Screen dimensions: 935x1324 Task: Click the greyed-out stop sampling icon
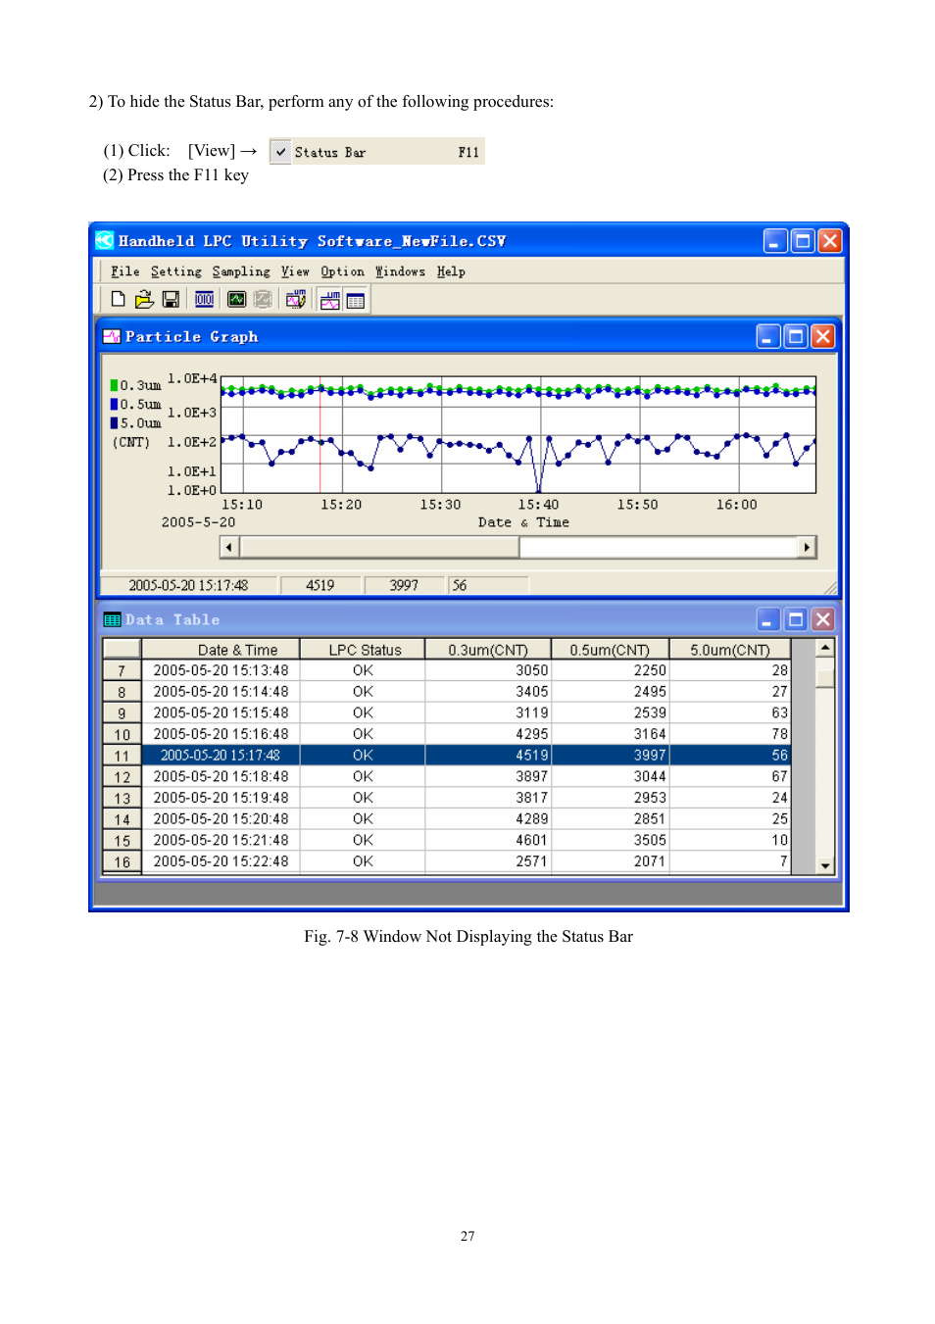[263, 300]
